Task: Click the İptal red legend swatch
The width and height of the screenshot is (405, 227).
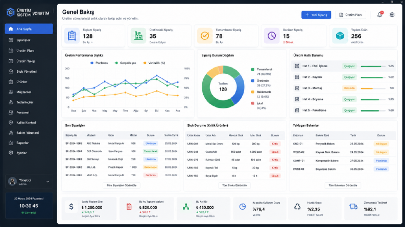Action: click(x=253, y=103)
